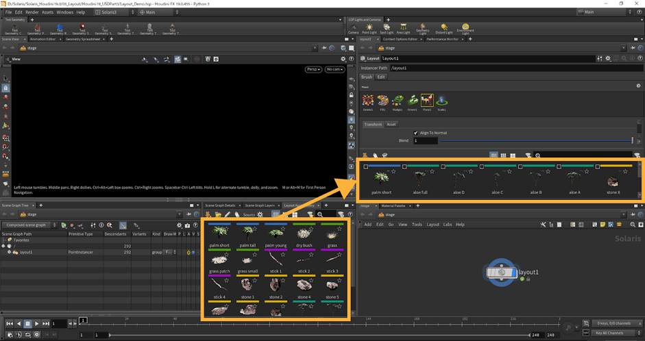Viewport: 645px width, 341px height.
Task: Check the palm short asset checkbox
Action: (366, 167)
